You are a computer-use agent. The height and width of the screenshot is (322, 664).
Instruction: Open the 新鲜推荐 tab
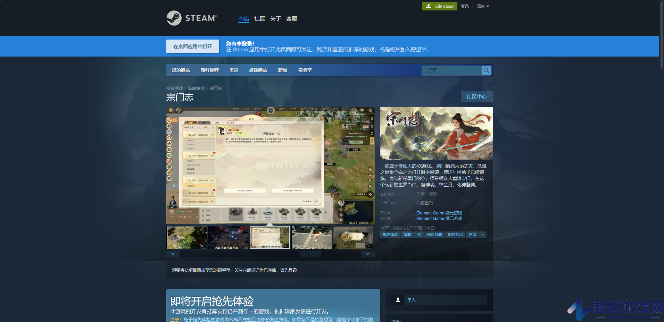(x=209, y=70)
